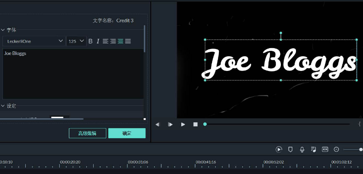Click the render preview icon
This screenshot has width=363, height=174.
coord(279,150)
